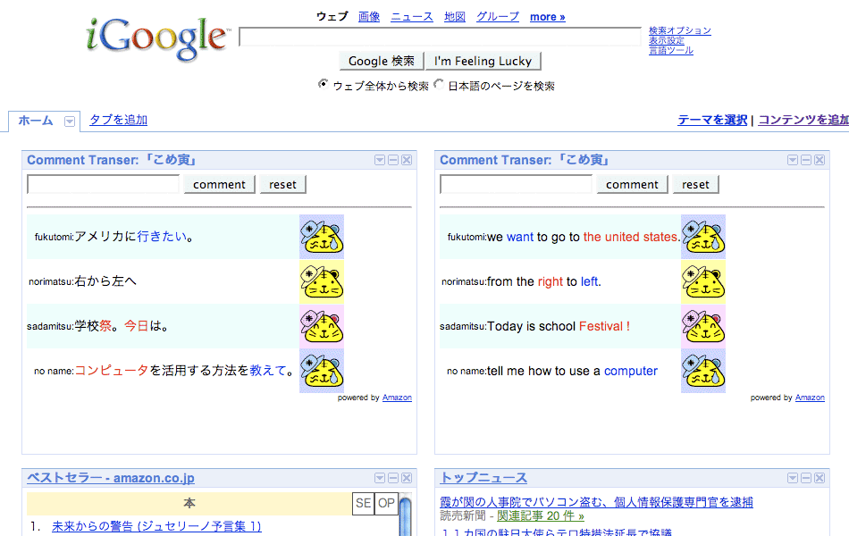Open menu arrow on amazon.co.jp bestseller gadget
Screen dimensions: 849x536
380,478
